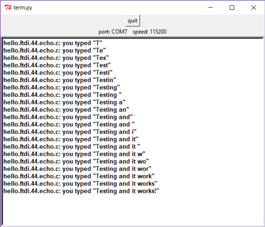Click the line ending with "Testing and it w"

click(74, 154)
